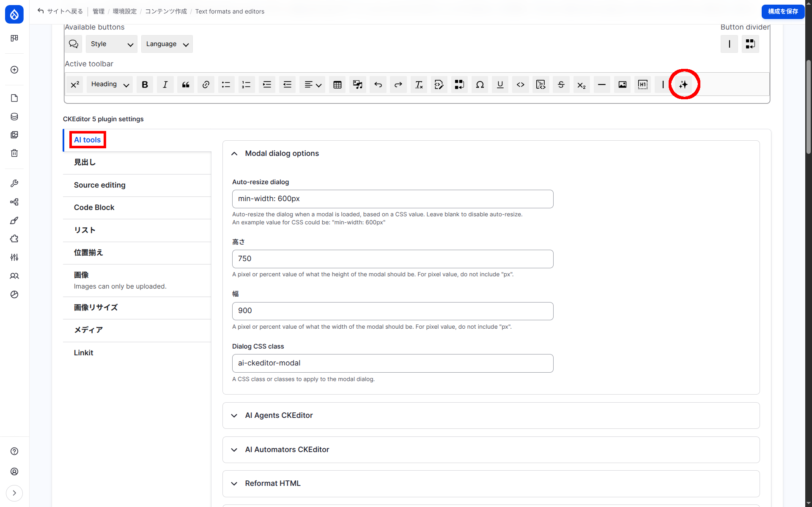Switch to the AI tools tab
This screenshot has height=507, width=812.
point(87,139)
